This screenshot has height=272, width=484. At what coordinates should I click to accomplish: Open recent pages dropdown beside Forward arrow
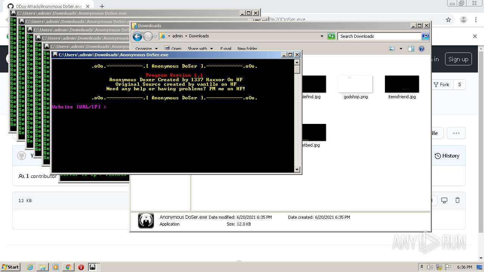[155, 36]
